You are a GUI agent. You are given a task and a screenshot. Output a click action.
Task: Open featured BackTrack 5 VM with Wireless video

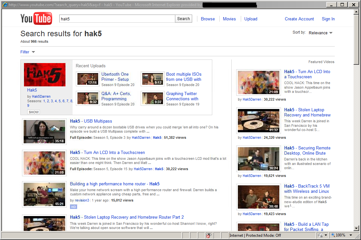pos(307,189)
